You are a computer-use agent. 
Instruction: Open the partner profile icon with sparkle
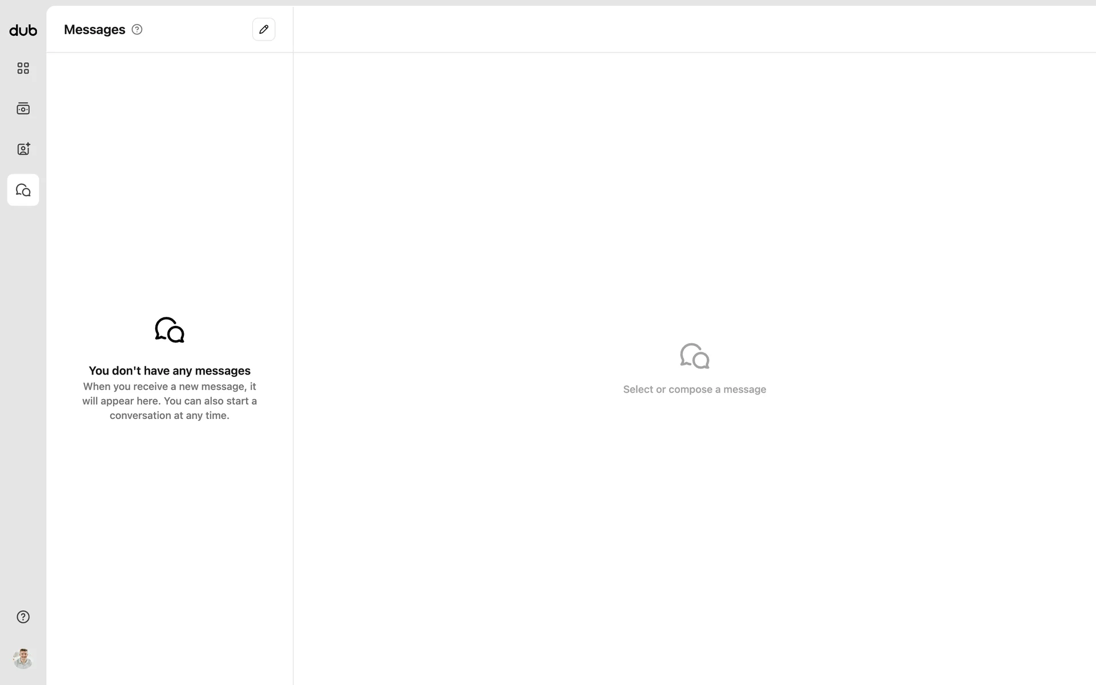click(23, 149)
